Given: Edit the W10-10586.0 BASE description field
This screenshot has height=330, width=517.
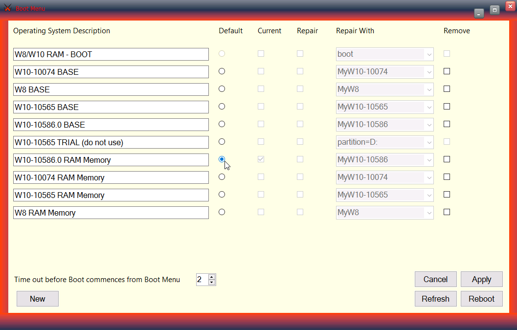Looking at the screenshot, I should tap(111, 125).
